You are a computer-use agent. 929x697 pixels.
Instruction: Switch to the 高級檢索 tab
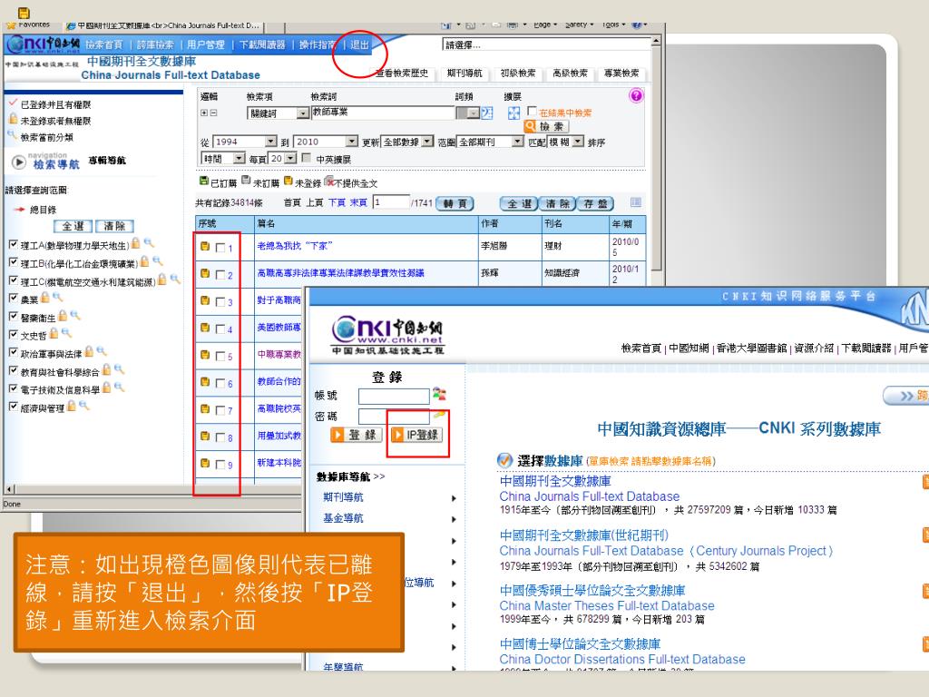tap(570, 73)
